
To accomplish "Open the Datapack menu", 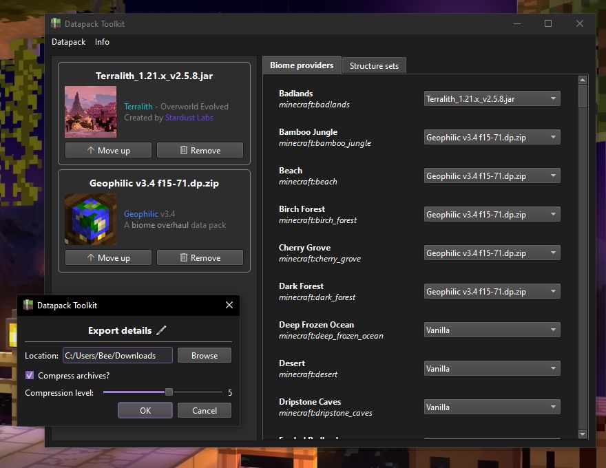I will pyautogui.click(x=68, y=42).
